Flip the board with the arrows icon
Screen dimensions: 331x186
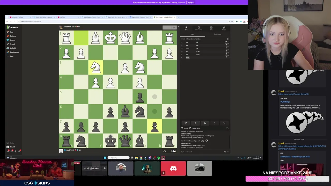coord(227,128)
